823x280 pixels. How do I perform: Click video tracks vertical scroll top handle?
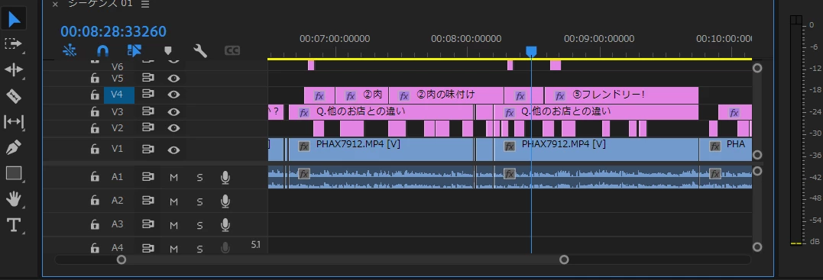point(757,68)
